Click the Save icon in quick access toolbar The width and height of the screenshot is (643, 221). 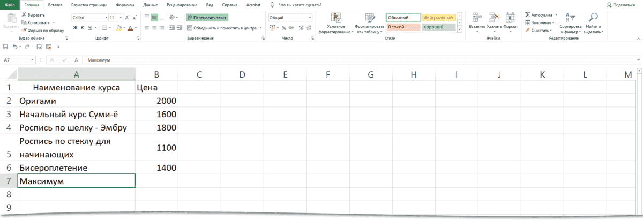point(5,47)
